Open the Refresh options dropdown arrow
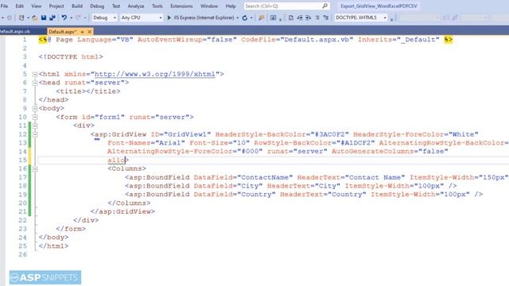The width and height of the screenshot is (509, 286). [251, 17]
